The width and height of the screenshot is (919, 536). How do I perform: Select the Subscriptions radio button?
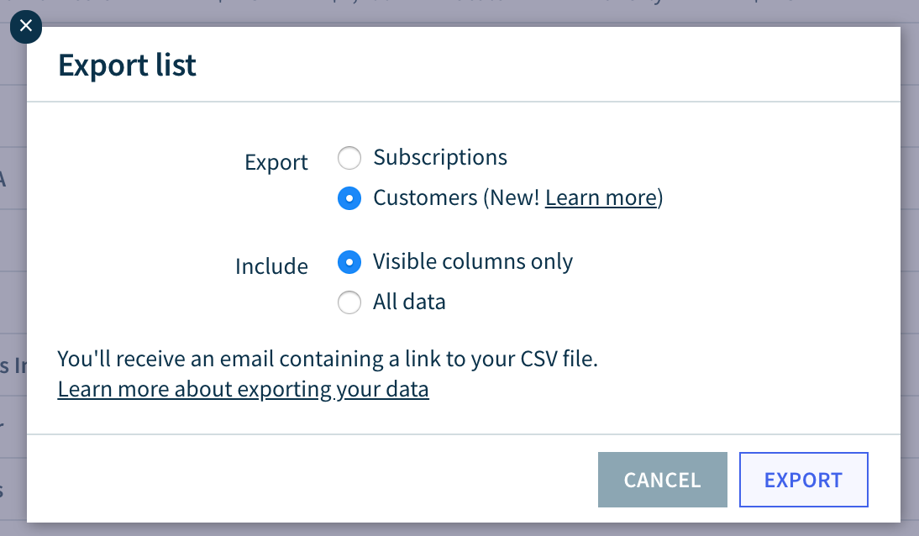[x=349, y=158]
